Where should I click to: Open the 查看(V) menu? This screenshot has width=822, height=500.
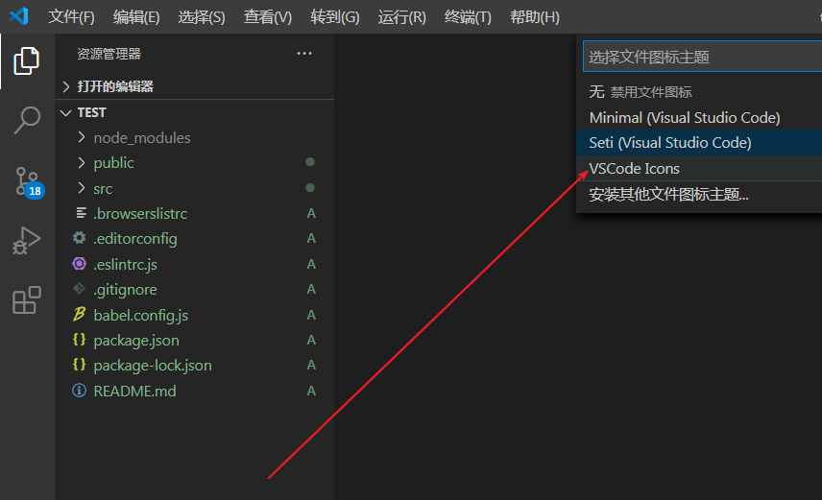pyautogui.click(x=267, y=17)
